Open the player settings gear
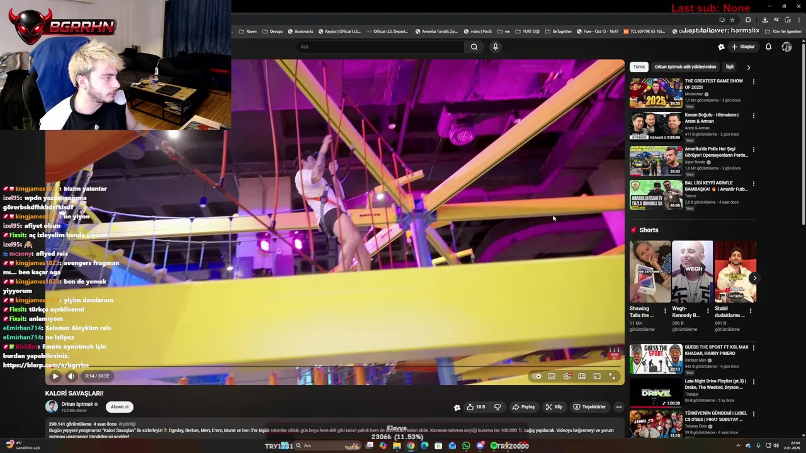 click(567, 376)
